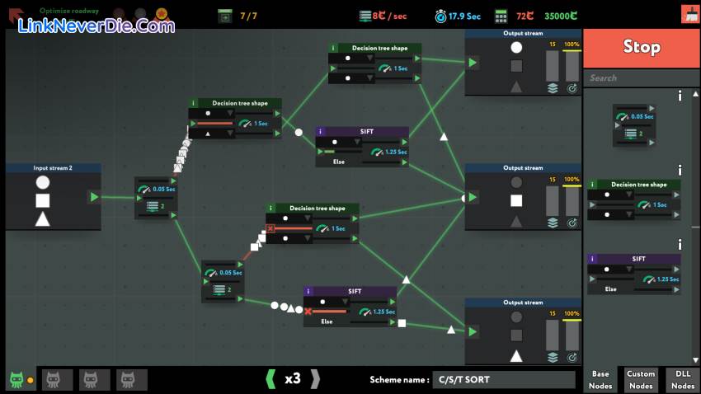
Task: Open info on upper SIFT node
Action: pyautogui.click(x=321, y=132)
